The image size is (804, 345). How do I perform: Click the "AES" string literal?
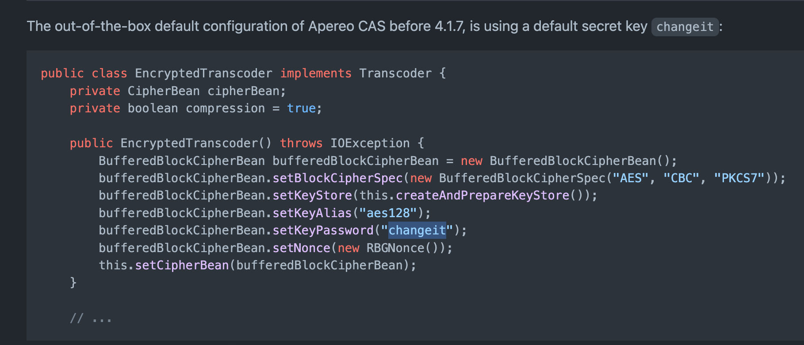(x=631, y=178)
